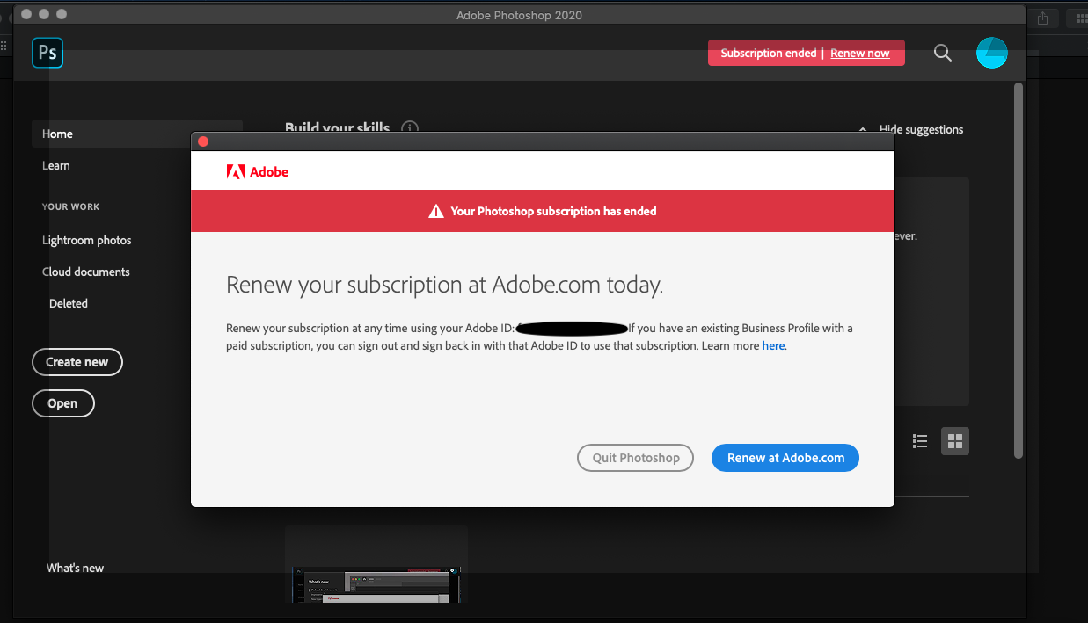Open Cloud documents in sidebar
Image resolution: width=1088 pixels, height=623 pixels.
coord(86,272)
